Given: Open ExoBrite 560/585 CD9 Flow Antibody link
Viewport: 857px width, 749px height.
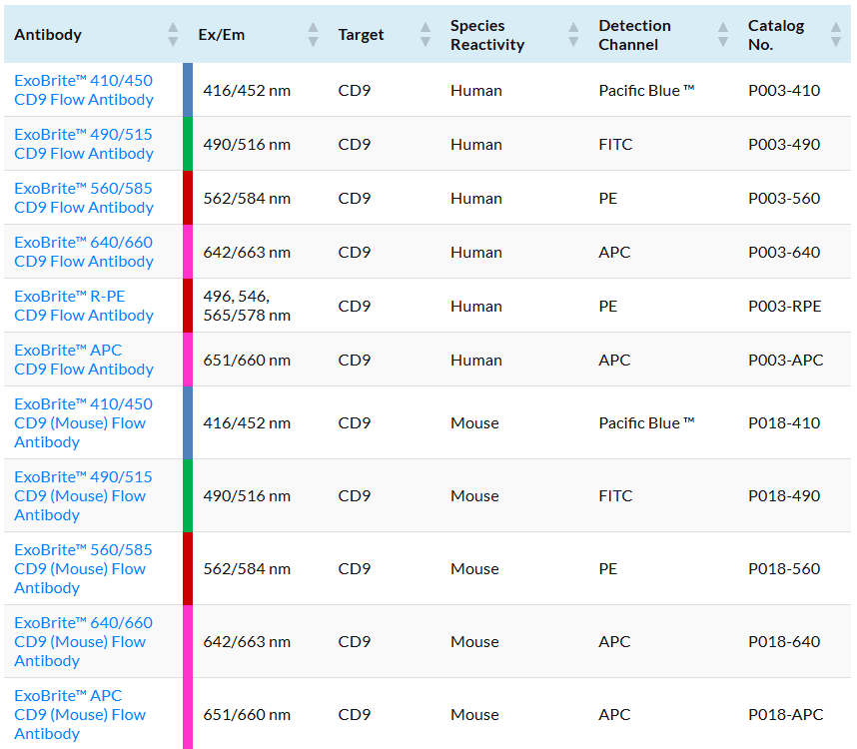Looking at the screenshot, I should [84, 198].
